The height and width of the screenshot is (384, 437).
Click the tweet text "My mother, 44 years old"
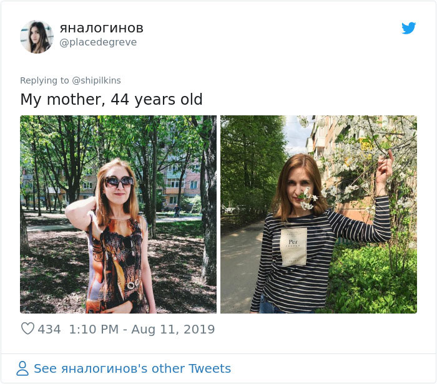(111, 100)
